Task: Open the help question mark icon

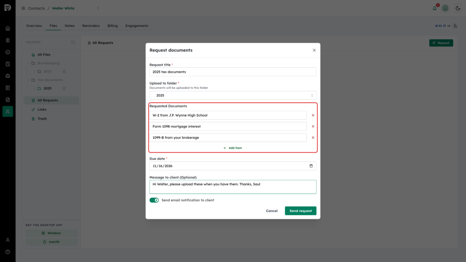Action: pos(8,252)
